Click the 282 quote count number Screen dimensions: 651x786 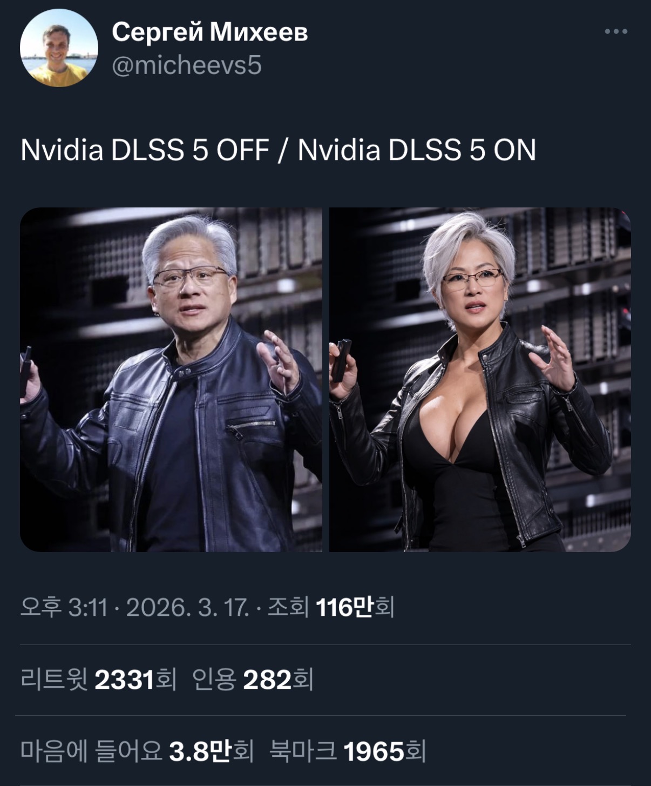[x=267, y=680]
